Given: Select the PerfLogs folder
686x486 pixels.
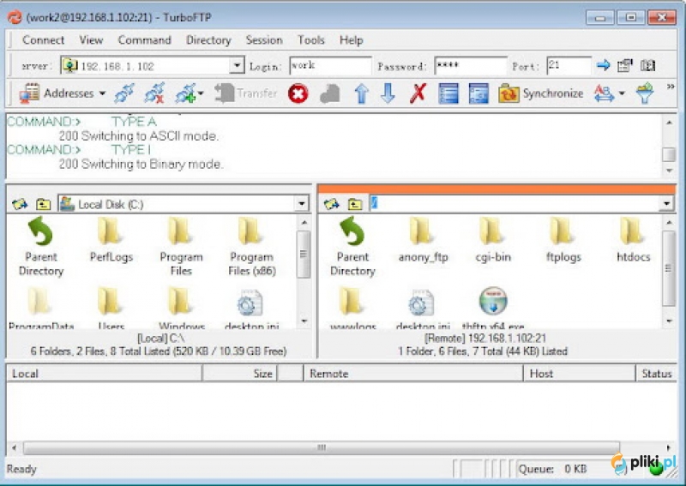Looking at the screenshot, I should coord(111,240).
